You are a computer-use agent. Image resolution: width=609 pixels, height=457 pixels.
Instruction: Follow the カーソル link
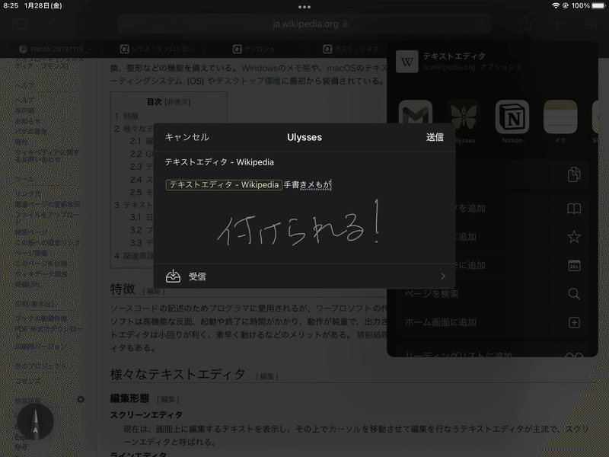coord(345,429)
